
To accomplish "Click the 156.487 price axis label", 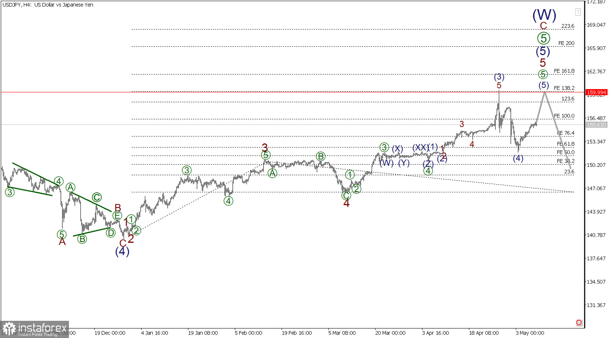I will (x=596, y=118).
